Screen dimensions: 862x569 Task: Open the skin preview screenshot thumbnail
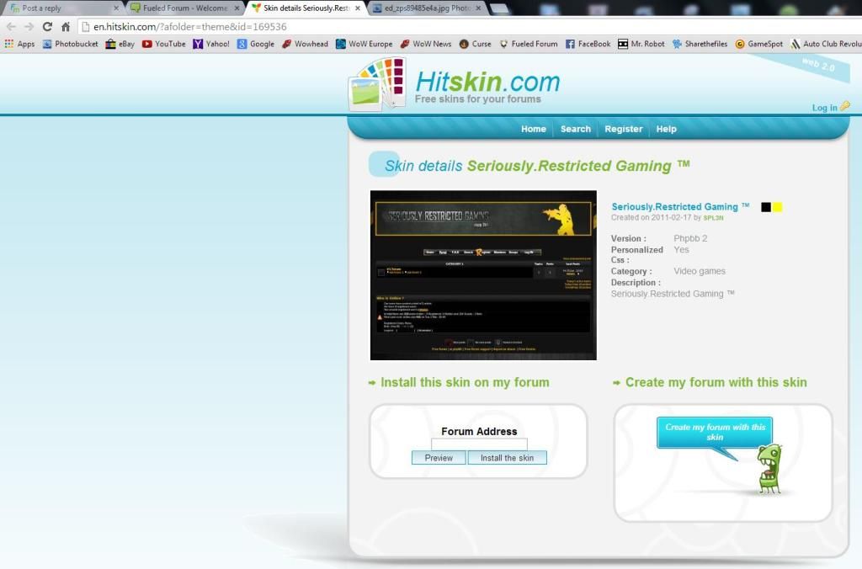(x=483, y=275)
